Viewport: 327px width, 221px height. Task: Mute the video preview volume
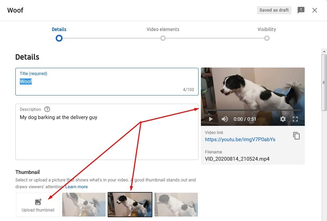point(224,119)
